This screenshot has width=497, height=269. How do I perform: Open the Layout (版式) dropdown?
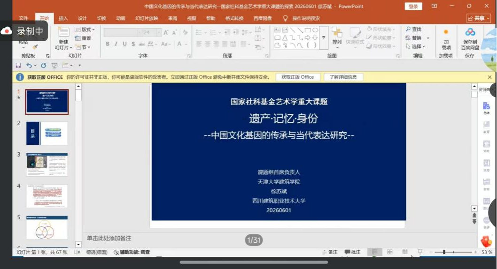85,30
